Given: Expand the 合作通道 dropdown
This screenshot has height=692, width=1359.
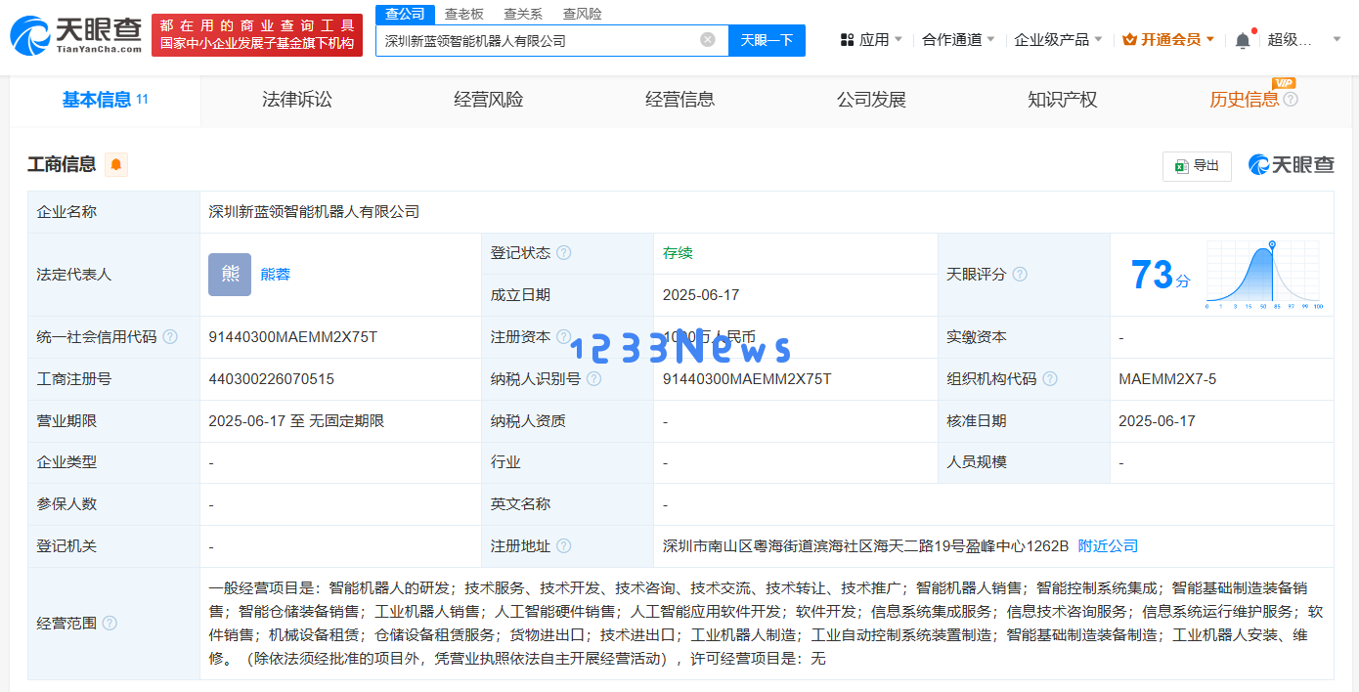Looking at the screenshot, I should click(958, 40).
